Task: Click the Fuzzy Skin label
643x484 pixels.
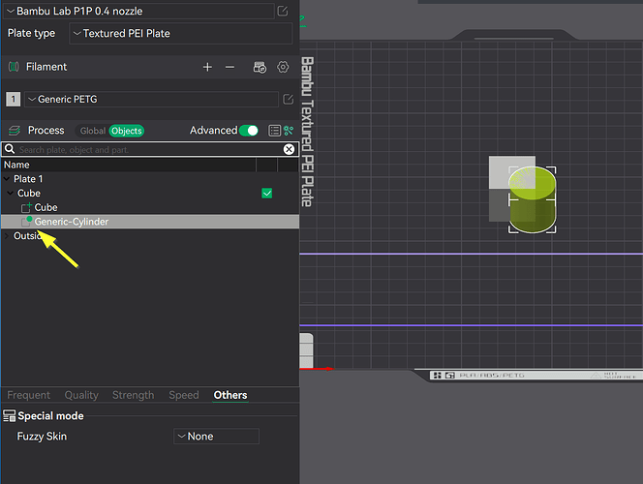Action: pos(42,437)
